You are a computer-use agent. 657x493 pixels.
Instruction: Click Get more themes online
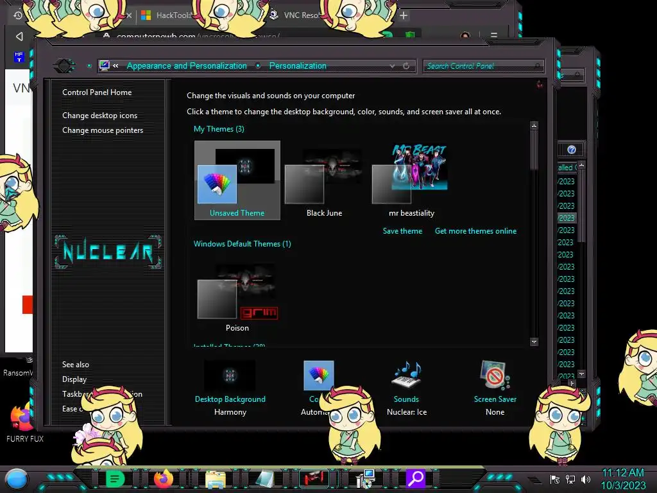(x=475, y=231)
